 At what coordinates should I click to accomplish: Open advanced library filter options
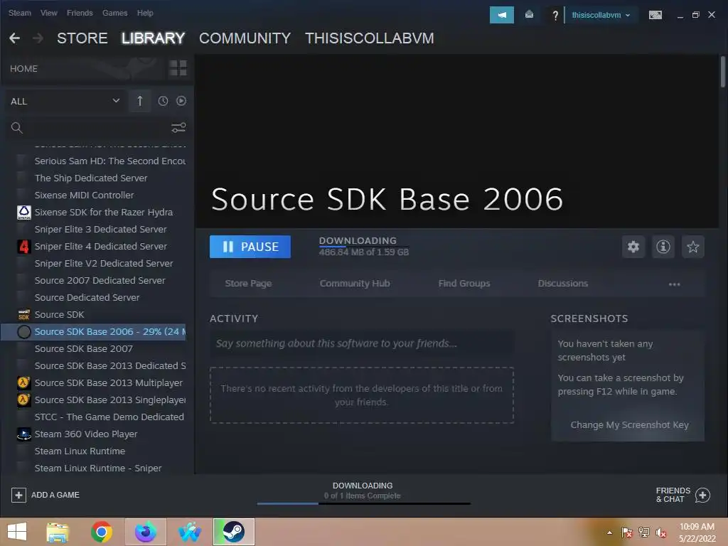point(178,127)
